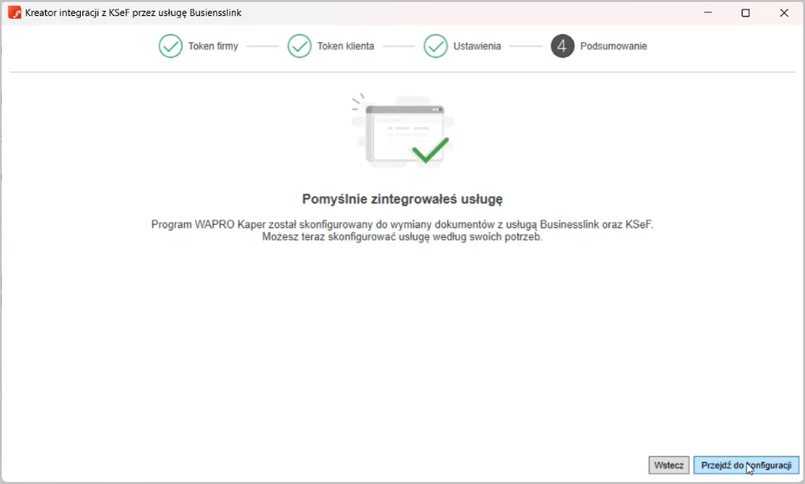
Task: Click the step 4 number circle
Action: pos(562,47)
